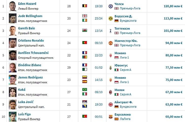Image resolution: width=185 pixels, height=122 pixels.
Task: Click the 120,80 млн € transfer fee
Action: point(173,6)
